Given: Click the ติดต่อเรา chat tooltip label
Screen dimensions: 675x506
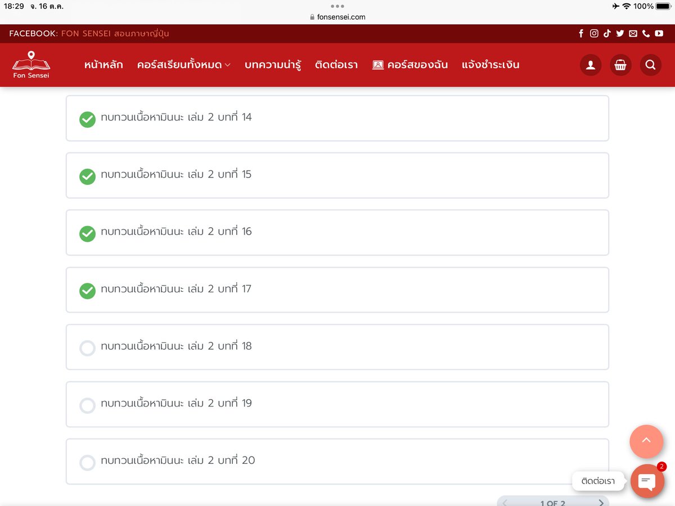Looking at the screenshot, I should click(598, 481).
